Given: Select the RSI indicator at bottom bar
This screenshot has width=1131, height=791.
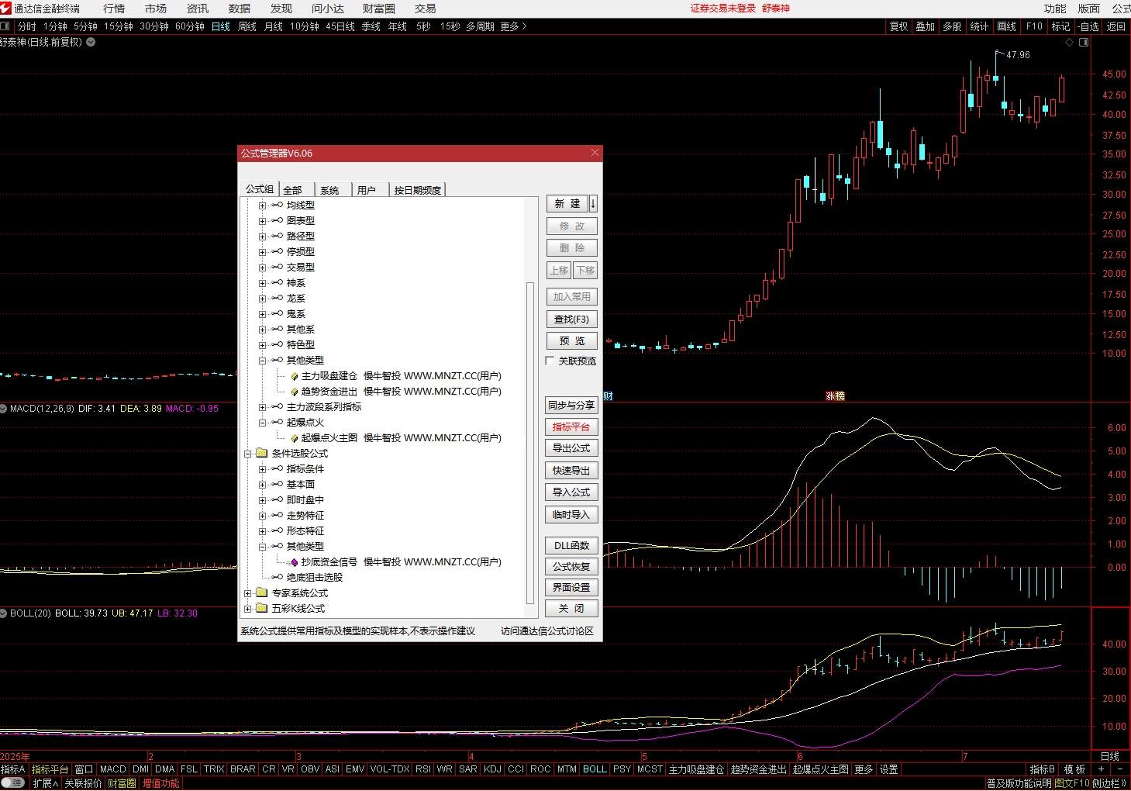Looking at the screenshot, I should pos(422,769).
